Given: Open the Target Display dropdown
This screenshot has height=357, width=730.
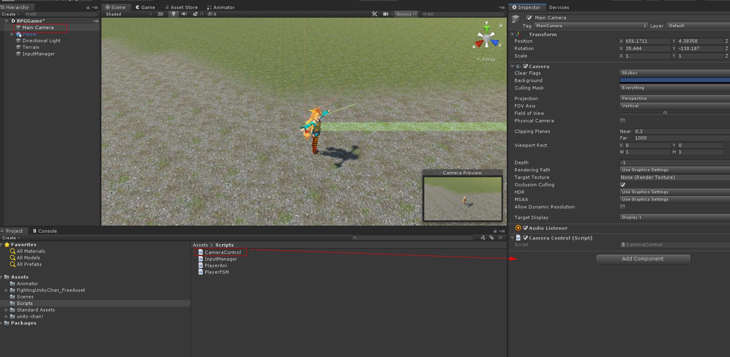Looking at the screenshot, I should point(675,217).
